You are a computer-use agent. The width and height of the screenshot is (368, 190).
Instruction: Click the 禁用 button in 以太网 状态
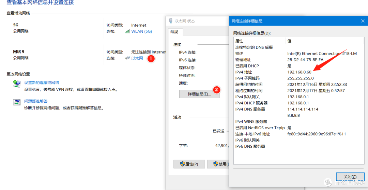(218, 164)
